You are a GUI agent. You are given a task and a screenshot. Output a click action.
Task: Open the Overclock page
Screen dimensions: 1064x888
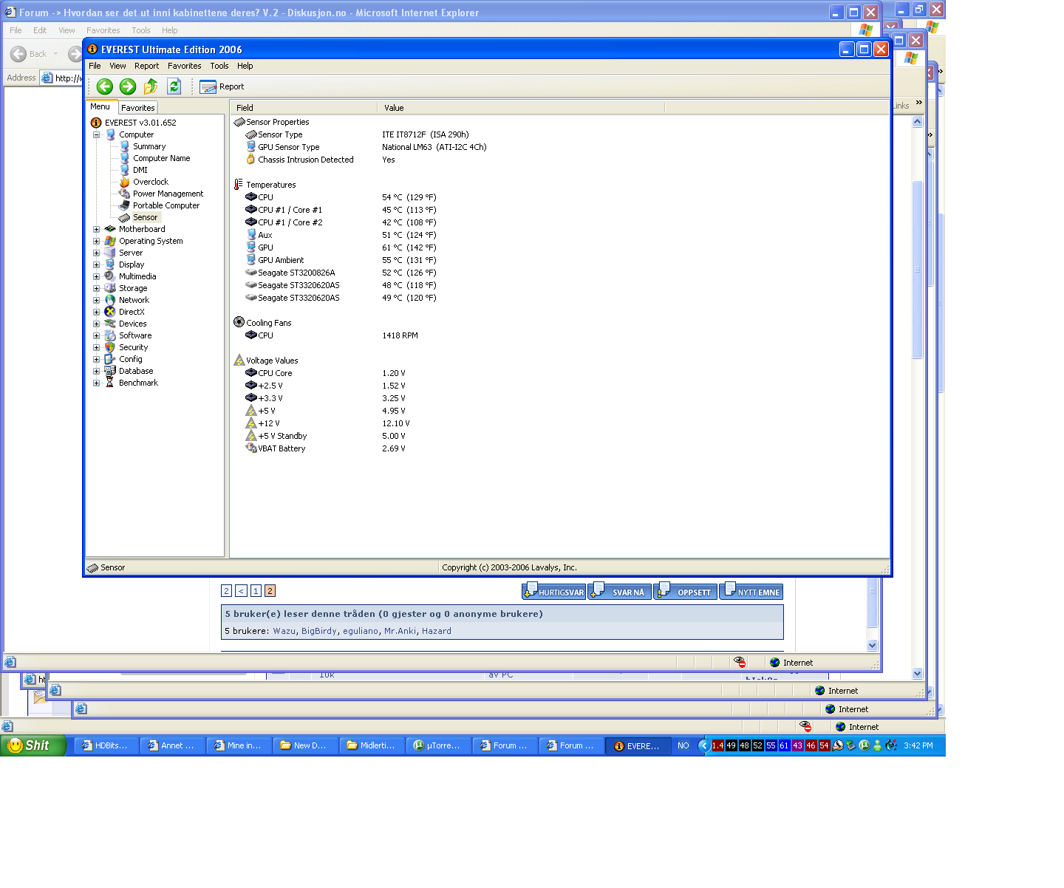[151, 182]
